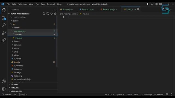Open the Source Control view
This screenshot has width=175, height=98.
[4, 18]
